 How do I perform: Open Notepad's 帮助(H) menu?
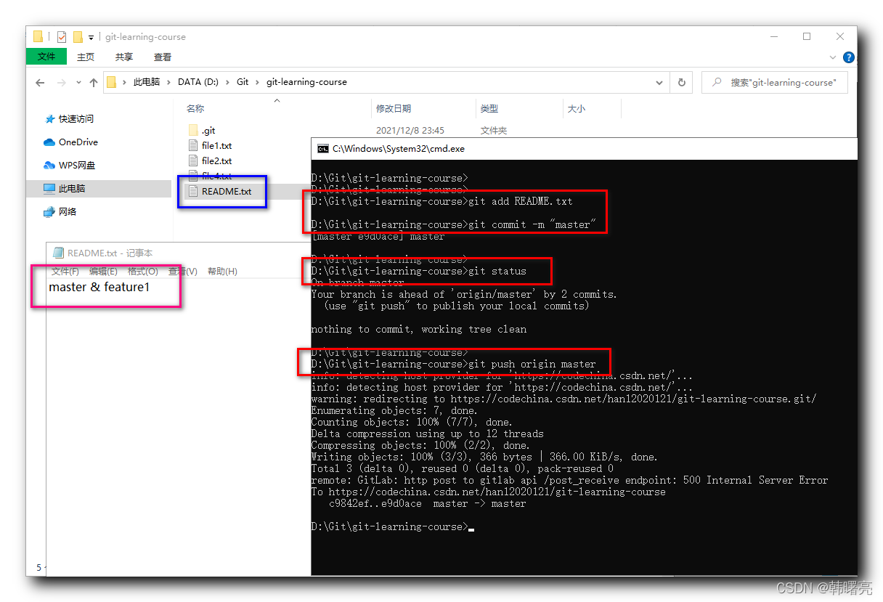(x=222, y=272)
